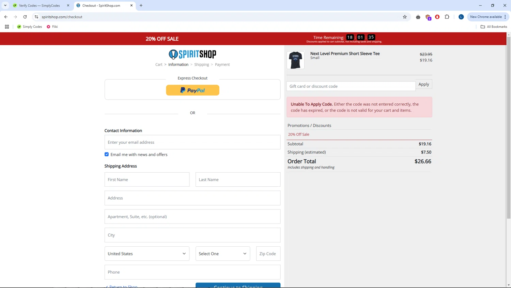Click the Order Total amount $26.66
Viewport: 511px width, 288px height.
point(423,161)
